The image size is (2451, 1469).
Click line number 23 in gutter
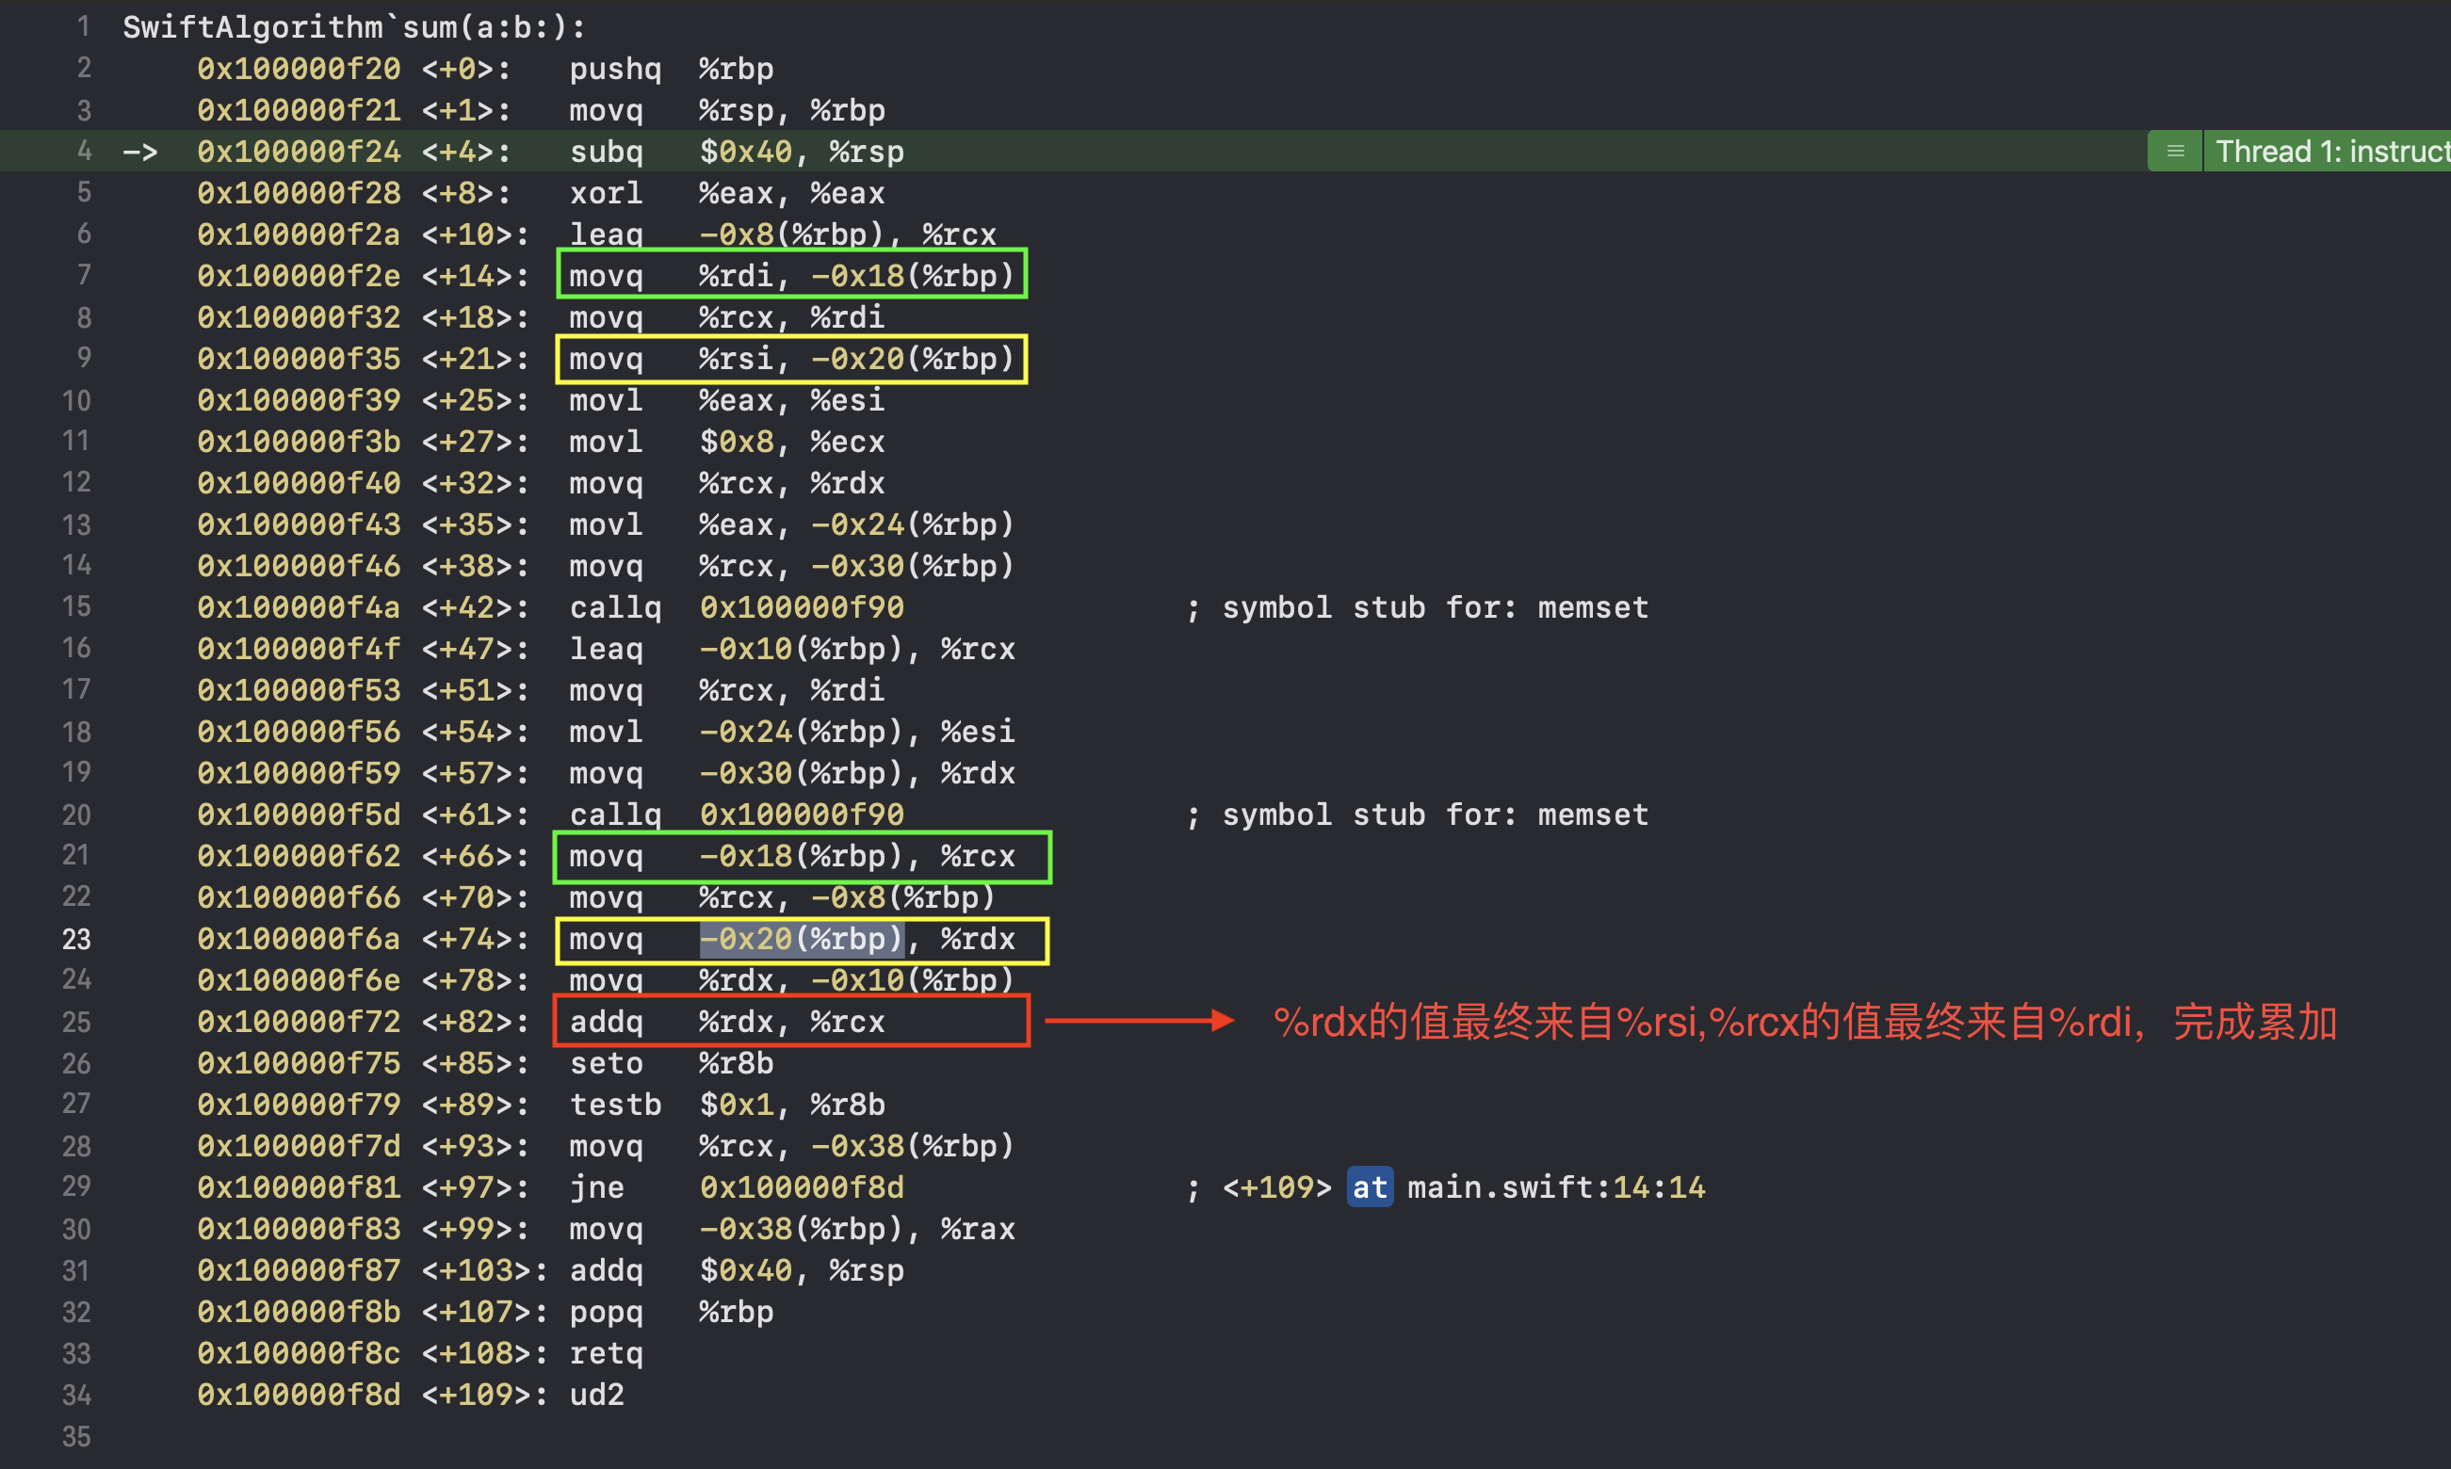coord(76,940)
